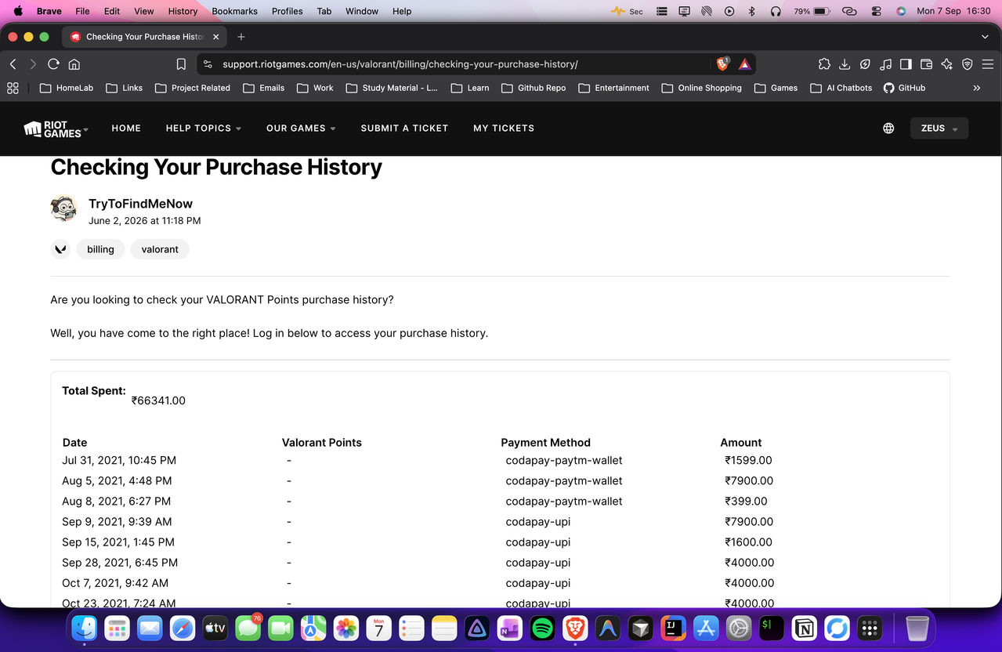Open Bluetooth status in menu bar
The image size is (1002, 652).
point(751,11)
